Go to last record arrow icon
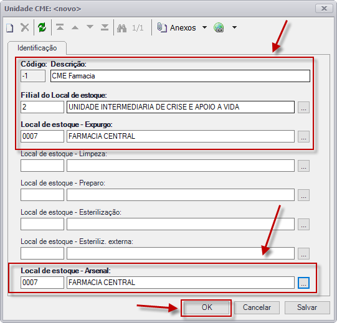 [x=105, y=27]
